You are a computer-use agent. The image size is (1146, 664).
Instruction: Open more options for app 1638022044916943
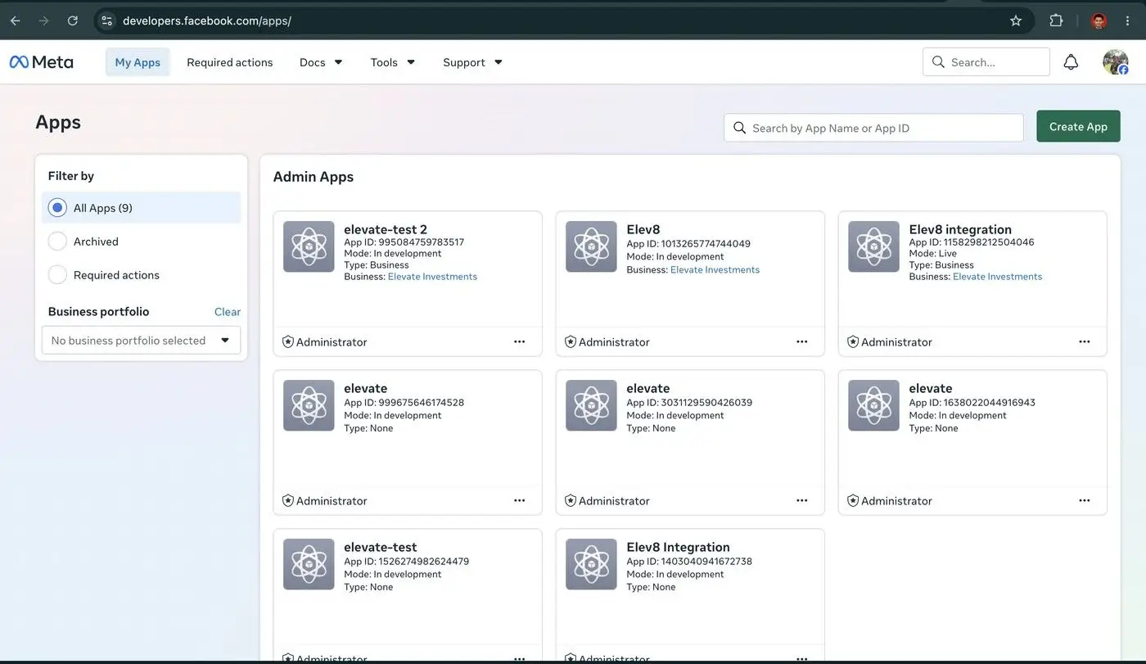(x=1085, y=500)
